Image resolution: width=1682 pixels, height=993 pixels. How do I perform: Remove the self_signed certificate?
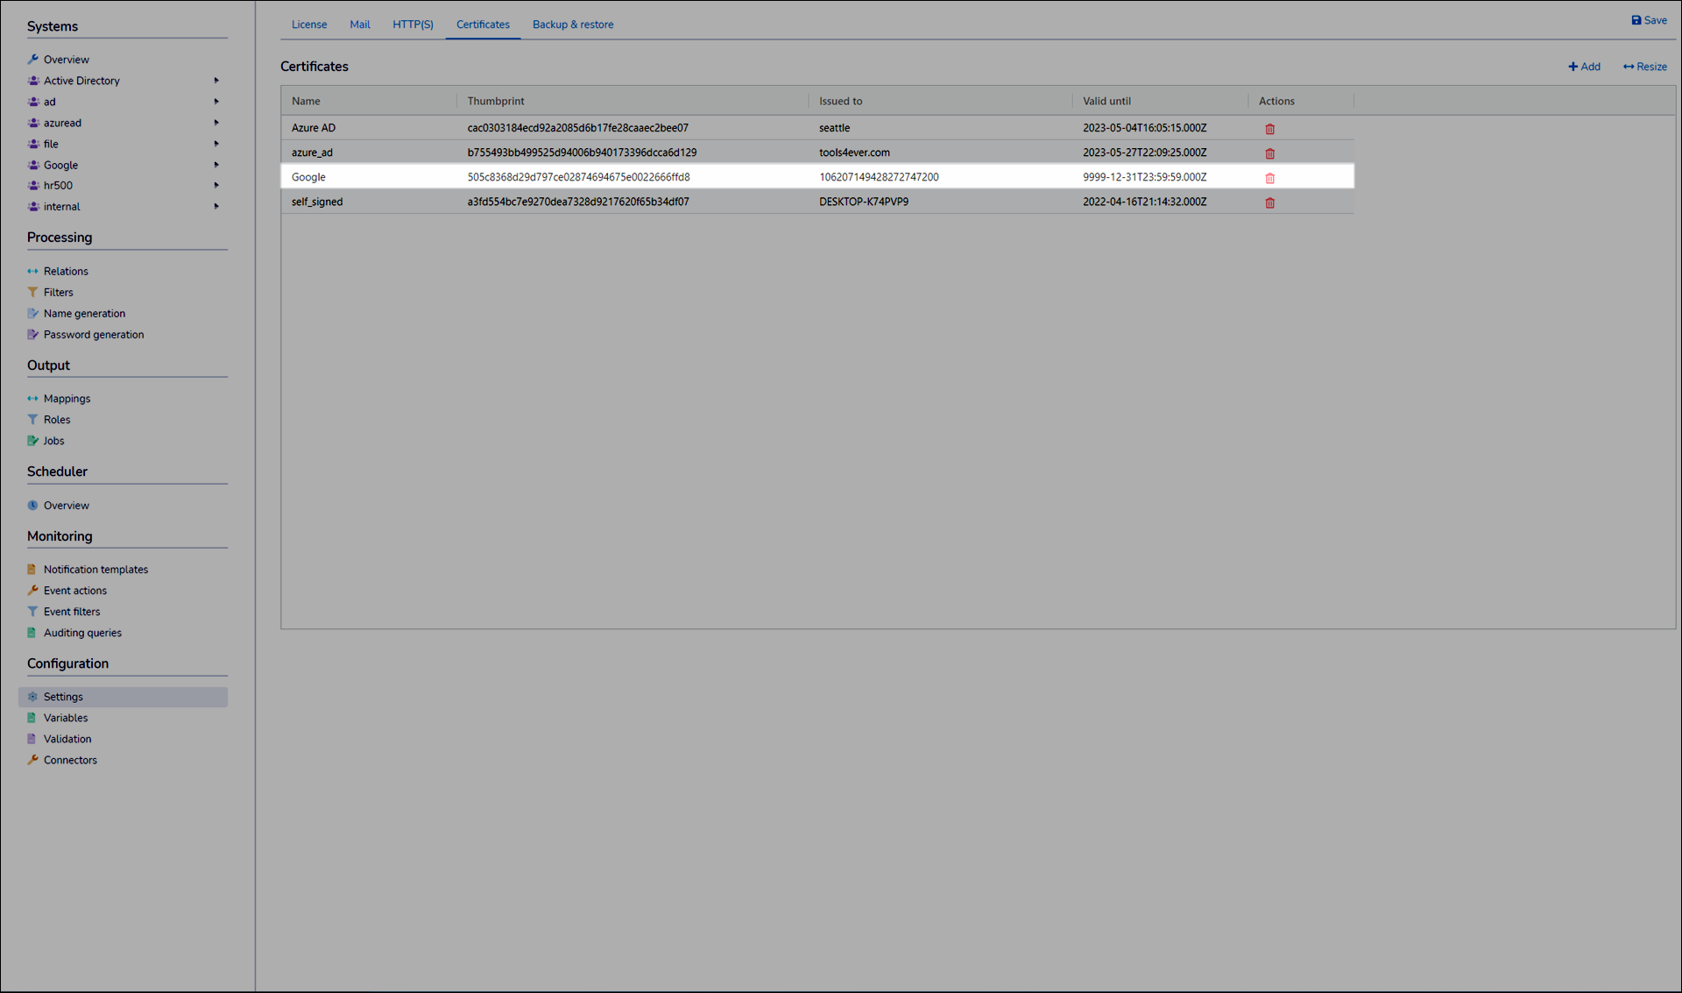(1269, 202)
